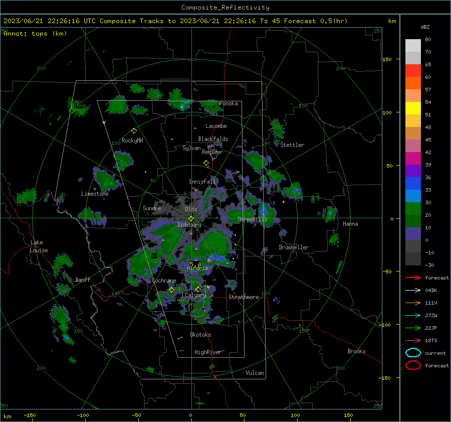Image resolution: width=451 pixels, height=422 pixels.
Task: Click the yellow diamond at the Olds radar center
Action: point(191,218)
